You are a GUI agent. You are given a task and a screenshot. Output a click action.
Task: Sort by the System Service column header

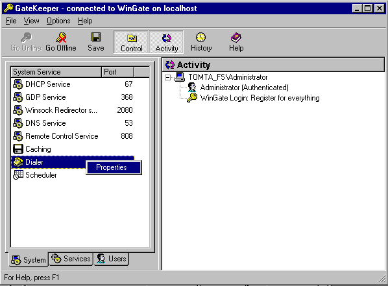click(56, 72)
